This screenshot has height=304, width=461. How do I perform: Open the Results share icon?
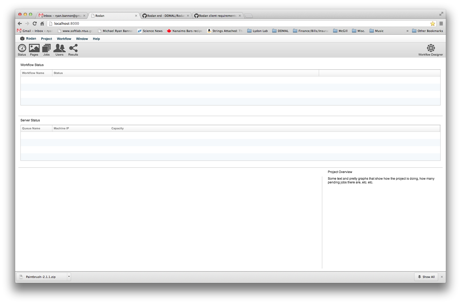pos(73,50)
